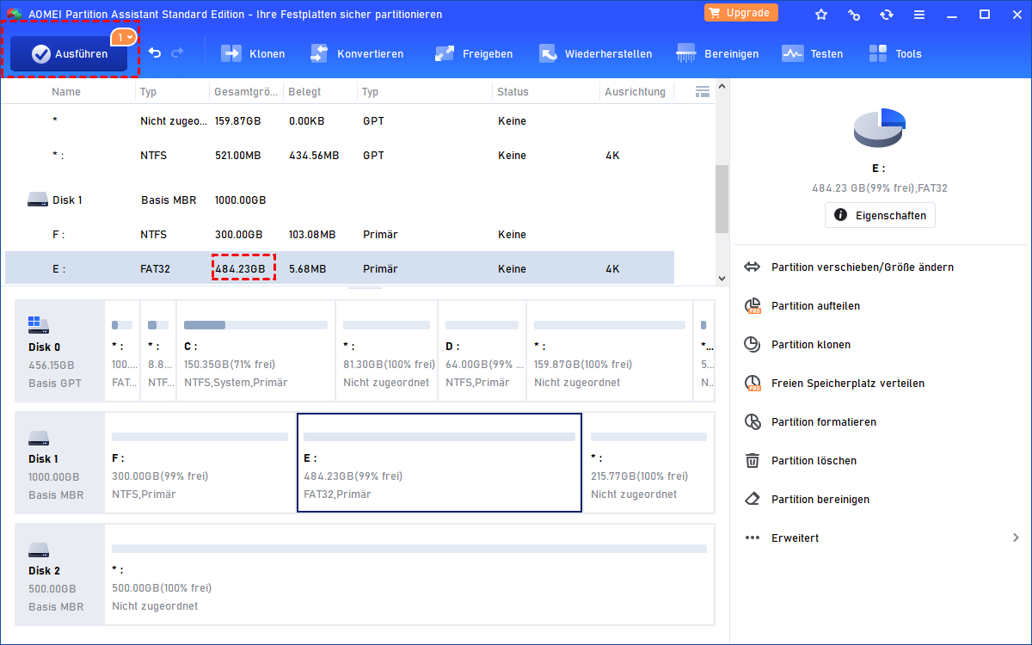Select Disk 2 in the disk map
This screenshot has height=645, width=1032.
click(x=59, y=574)
